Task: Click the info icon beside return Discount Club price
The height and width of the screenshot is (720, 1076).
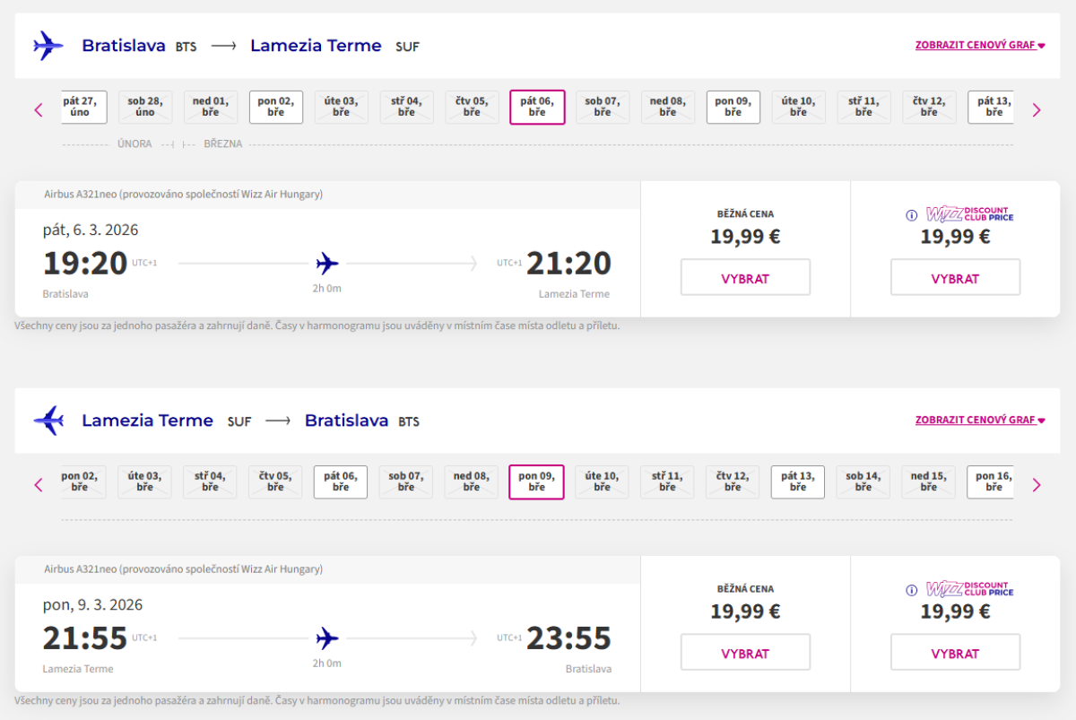Action: click(911, 590)
